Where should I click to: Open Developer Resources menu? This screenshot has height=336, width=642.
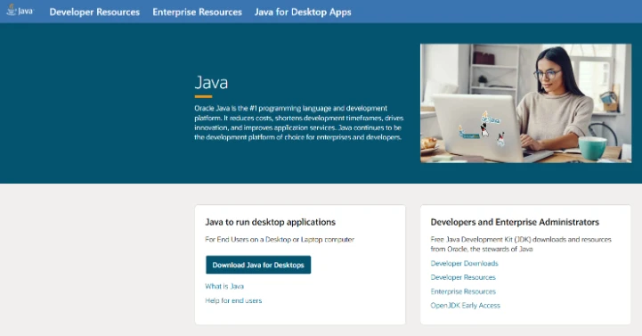tap(94, 12)
